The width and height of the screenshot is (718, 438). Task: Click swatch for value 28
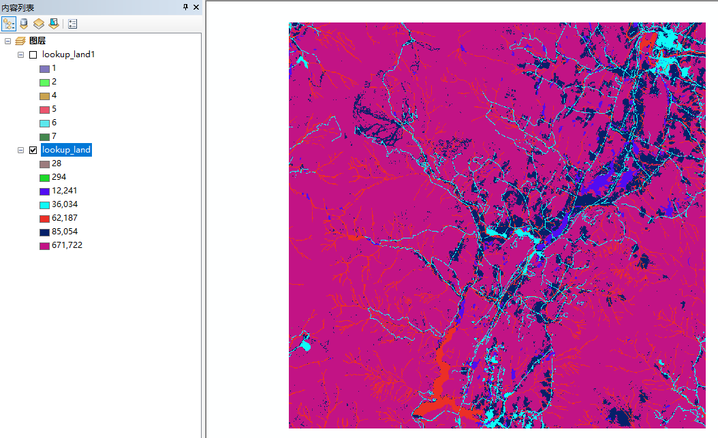44,164
